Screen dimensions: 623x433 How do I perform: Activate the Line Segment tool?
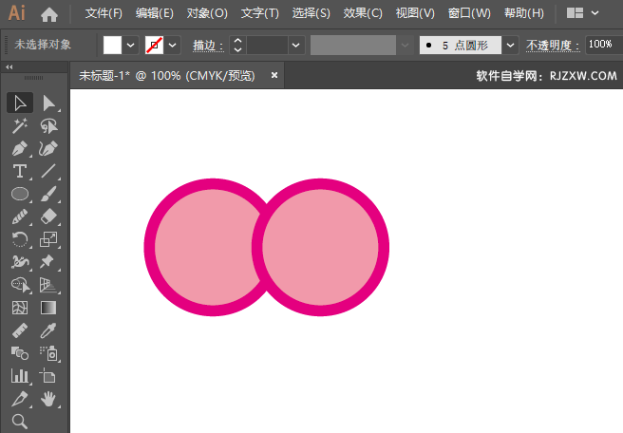[48, 172]
